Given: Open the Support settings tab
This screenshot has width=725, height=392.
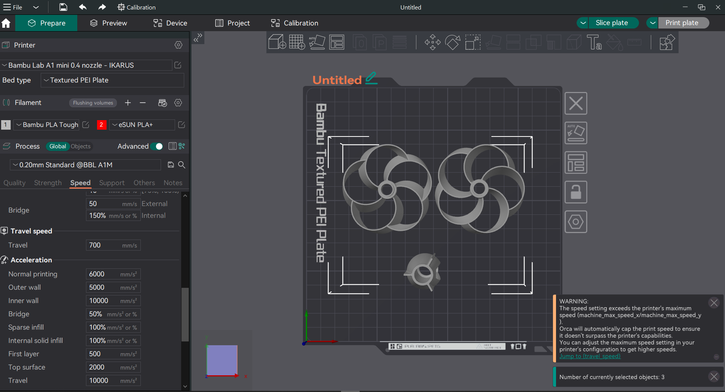Looking at the screenshot, I should pyautogui.click(x=112, y=183).
